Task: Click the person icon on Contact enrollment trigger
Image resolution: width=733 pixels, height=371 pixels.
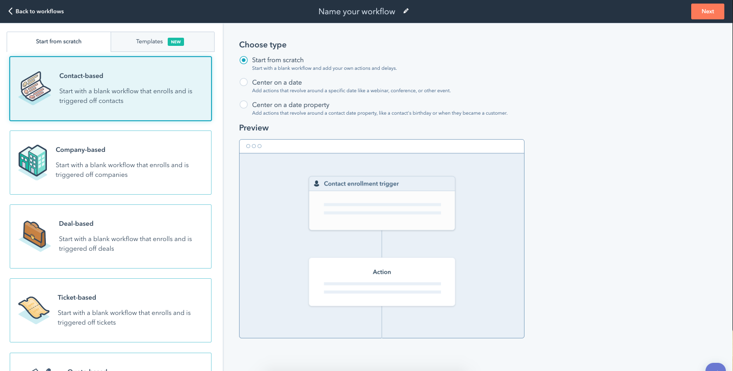Action: pyautogui.click(x=318, y=183)
